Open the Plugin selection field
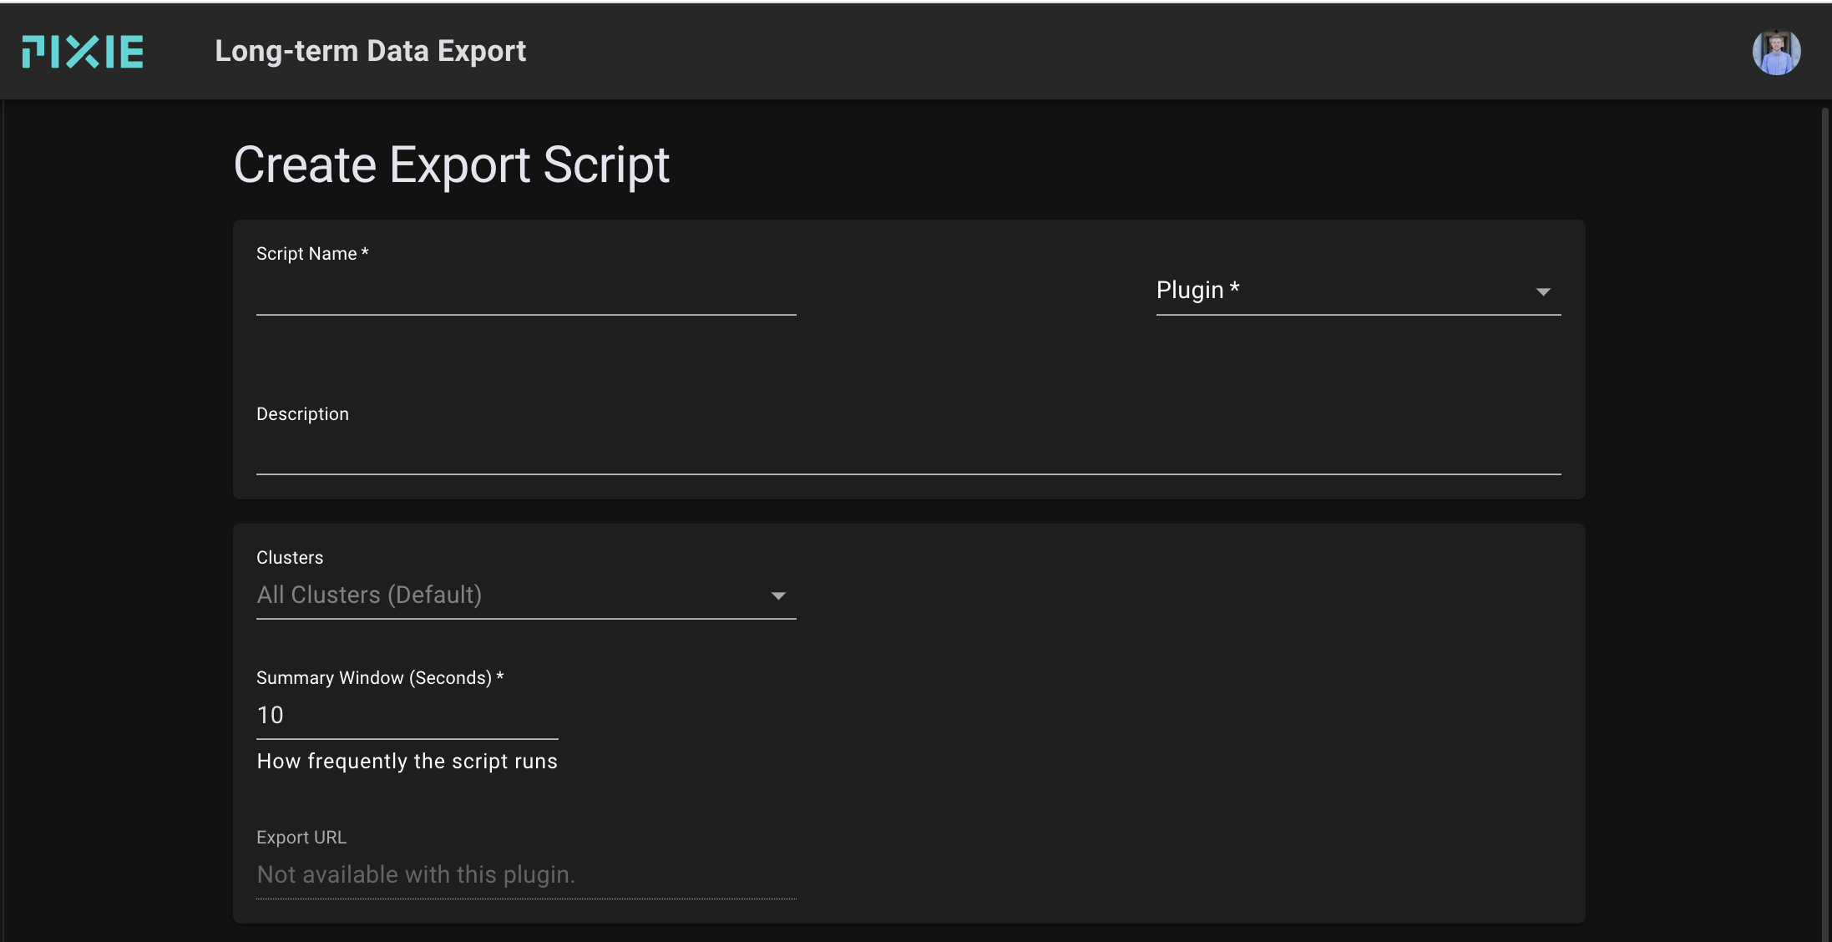 pyautogui.click(x=1336, y=291)
